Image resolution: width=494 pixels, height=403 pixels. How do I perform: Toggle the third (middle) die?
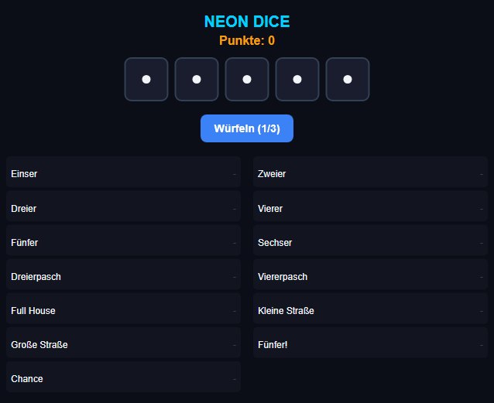click(247, 80)
